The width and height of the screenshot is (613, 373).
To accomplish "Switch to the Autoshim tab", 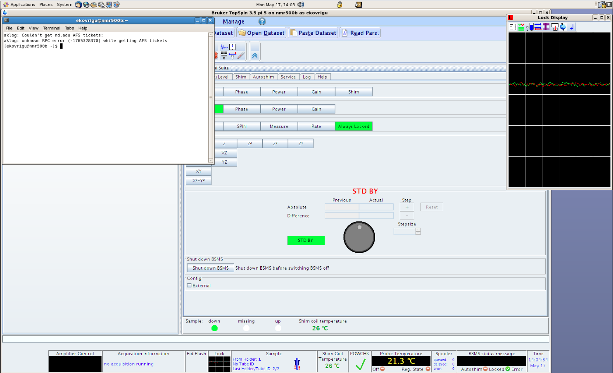I will [x=263, y=77].
